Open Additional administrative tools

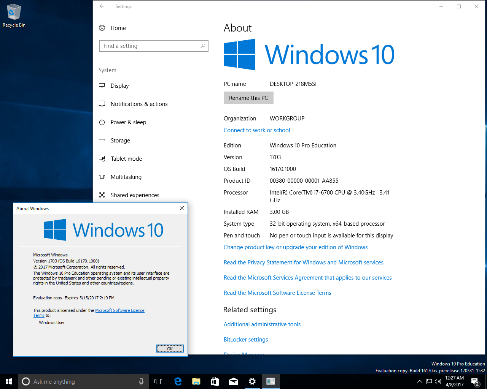click(262, 324)
